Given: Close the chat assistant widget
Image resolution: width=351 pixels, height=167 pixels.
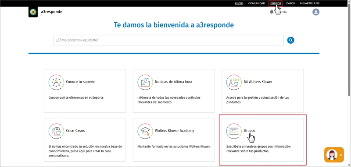Looking at the screenshot, I should tap(341, 154).
